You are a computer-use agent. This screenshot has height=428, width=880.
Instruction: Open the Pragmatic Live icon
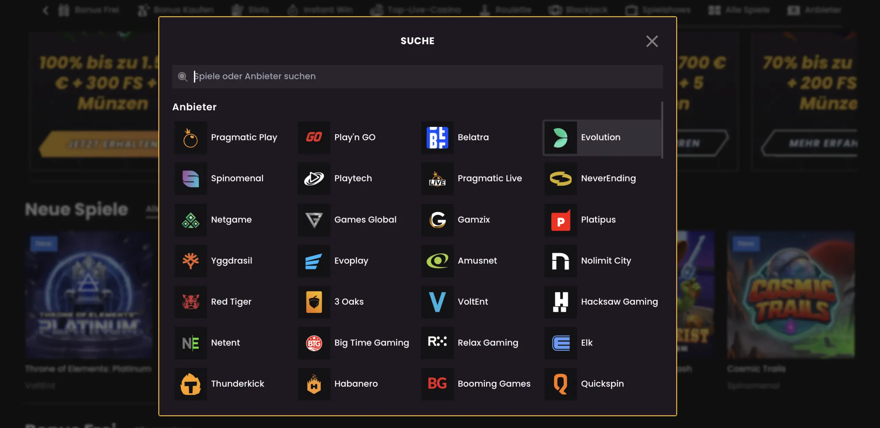437,178
